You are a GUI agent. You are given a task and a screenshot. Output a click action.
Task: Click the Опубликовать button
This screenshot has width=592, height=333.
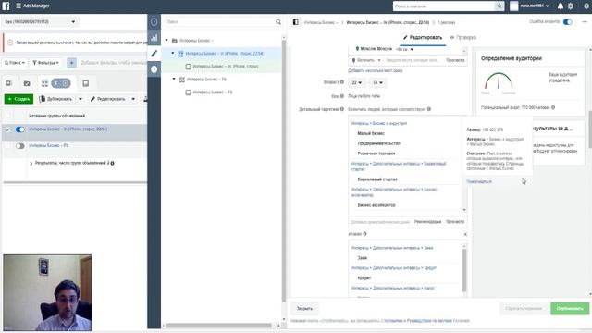coord(570,308)
